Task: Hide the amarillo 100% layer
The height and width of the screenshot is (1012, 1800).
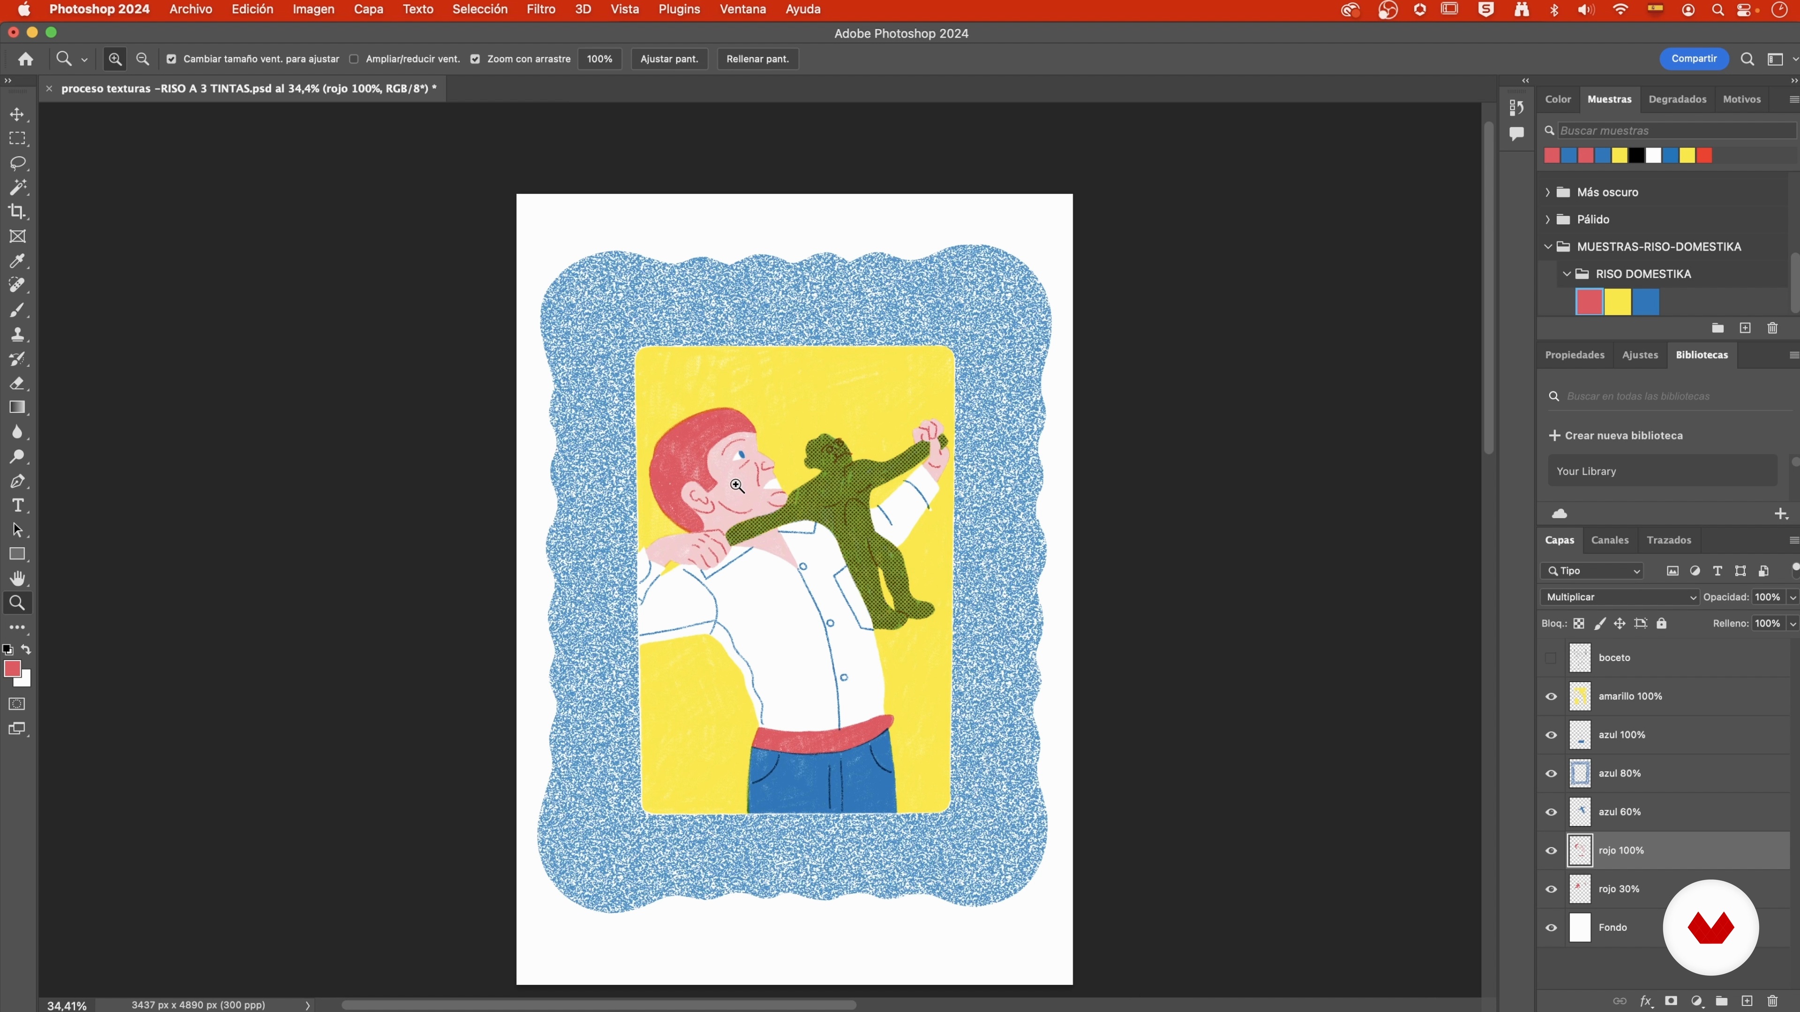Action: [x=1551, y=696]
